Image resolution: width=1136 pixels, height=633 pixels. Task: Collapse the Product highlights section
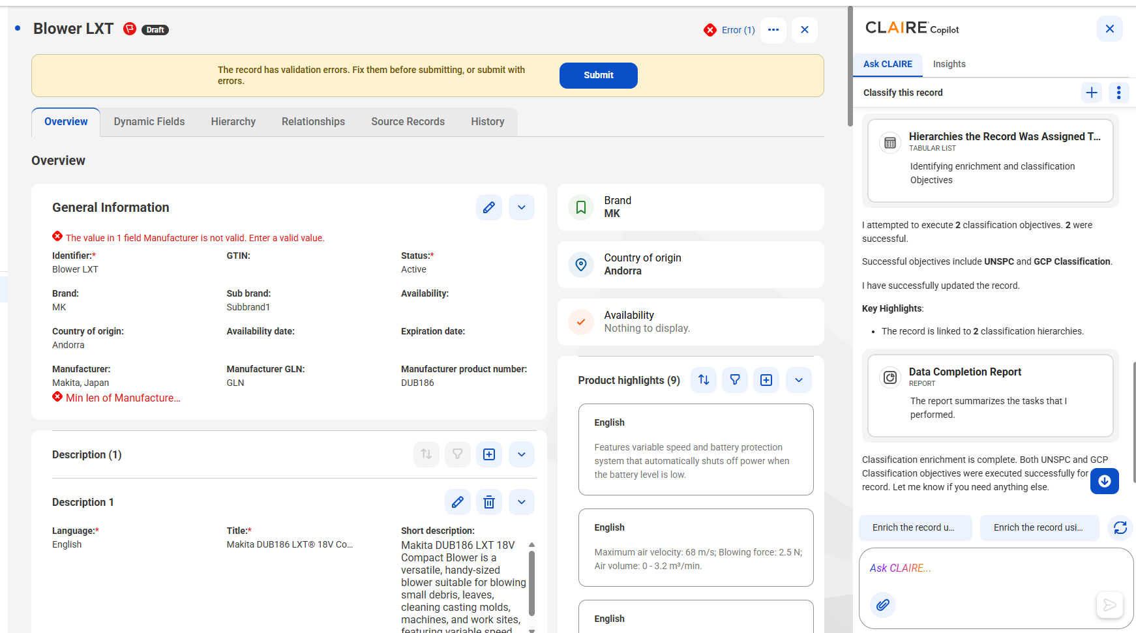click(x=799, y=380)
